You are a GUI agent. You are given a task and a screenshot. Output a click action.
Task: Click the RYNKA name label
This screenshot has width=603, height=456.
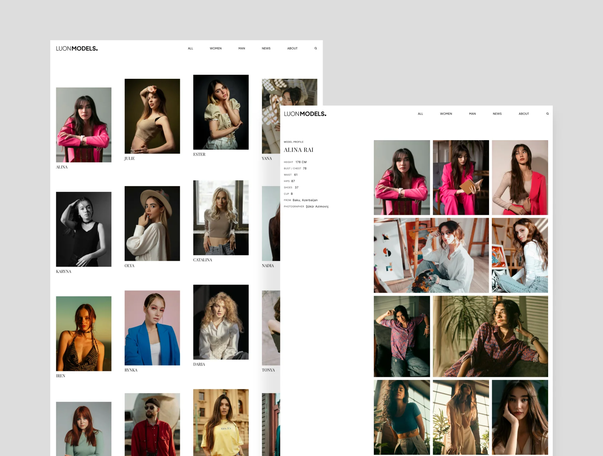(x=131, y=370)
